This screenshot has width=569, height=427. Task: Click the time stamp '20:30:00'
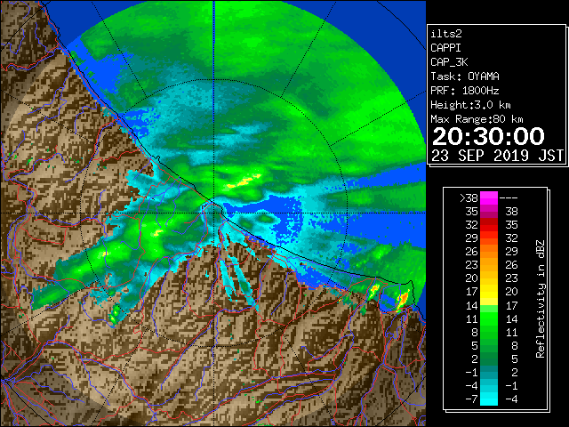(488, 136)
